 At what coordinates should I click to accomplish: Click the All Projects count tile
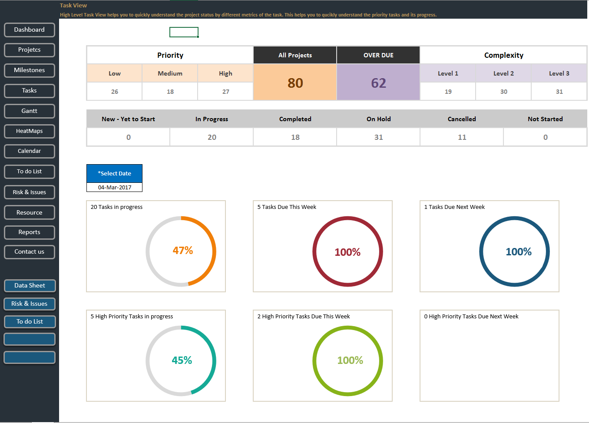pos(294,82)
